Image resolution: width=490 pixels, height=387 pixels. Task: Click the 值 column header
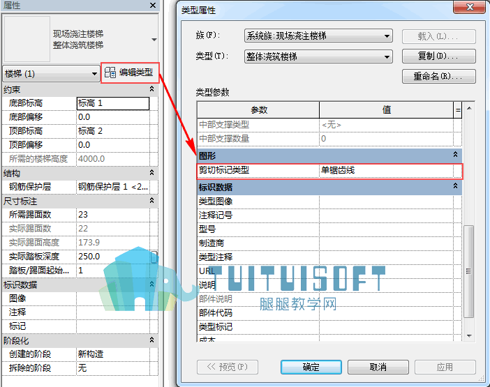[386, 110]
